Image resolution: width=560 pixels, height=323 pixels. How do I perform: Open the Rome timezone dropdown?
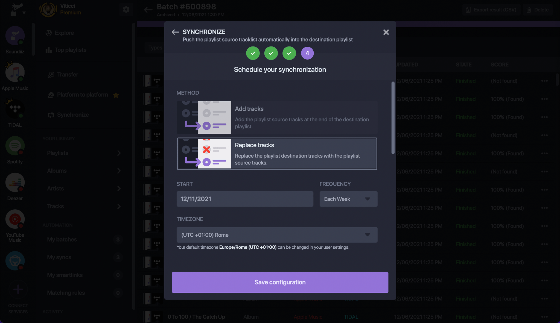pos(277,235)
